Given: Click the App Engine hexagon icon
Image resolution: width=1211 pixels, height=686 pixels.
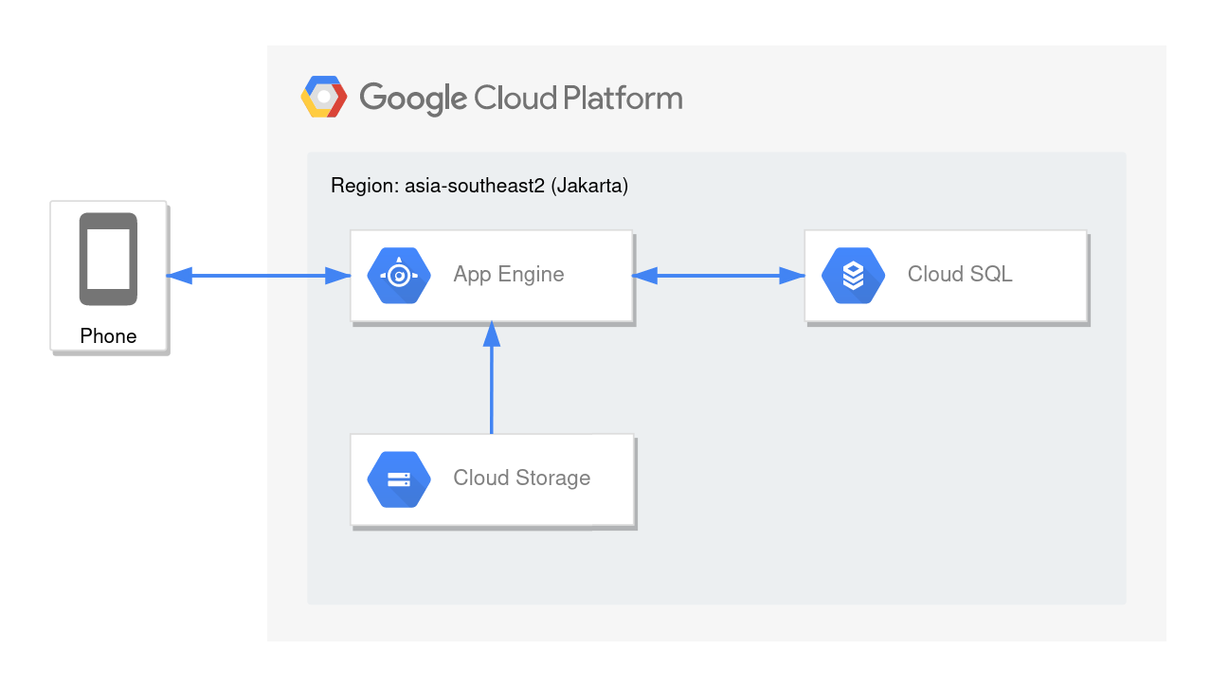Looking at the screenshot, I should tap(399, 275).
